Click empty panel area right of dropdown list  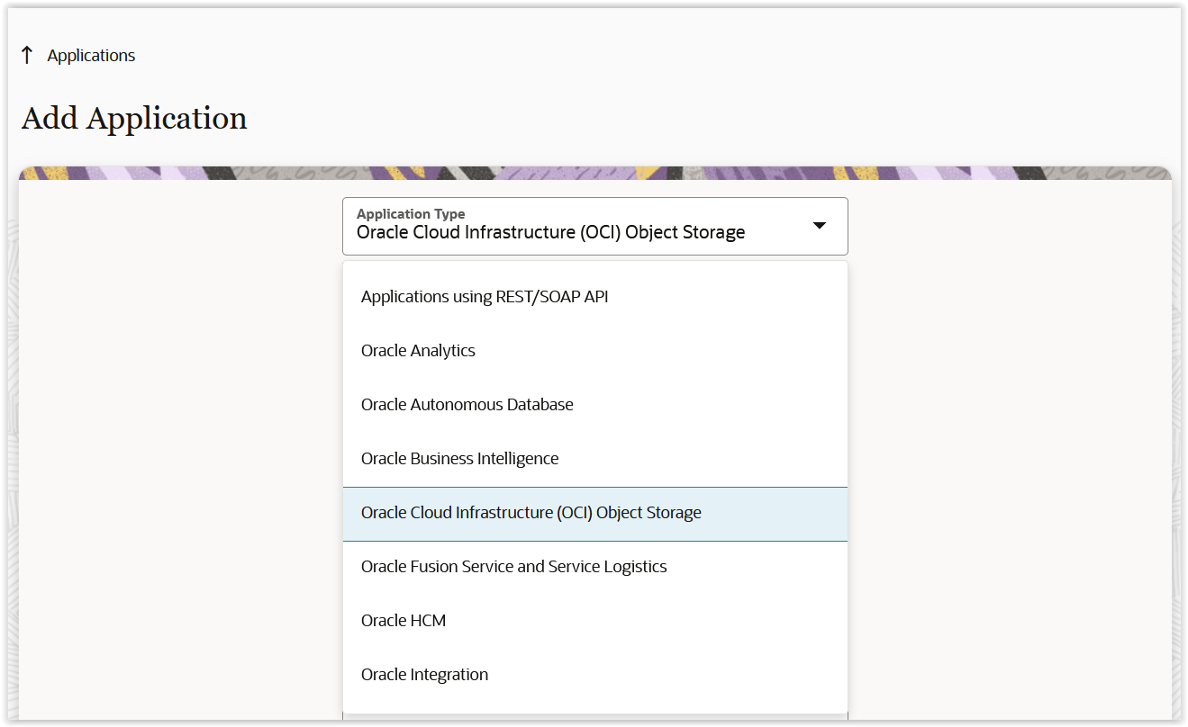click(x=1009, y=450)
